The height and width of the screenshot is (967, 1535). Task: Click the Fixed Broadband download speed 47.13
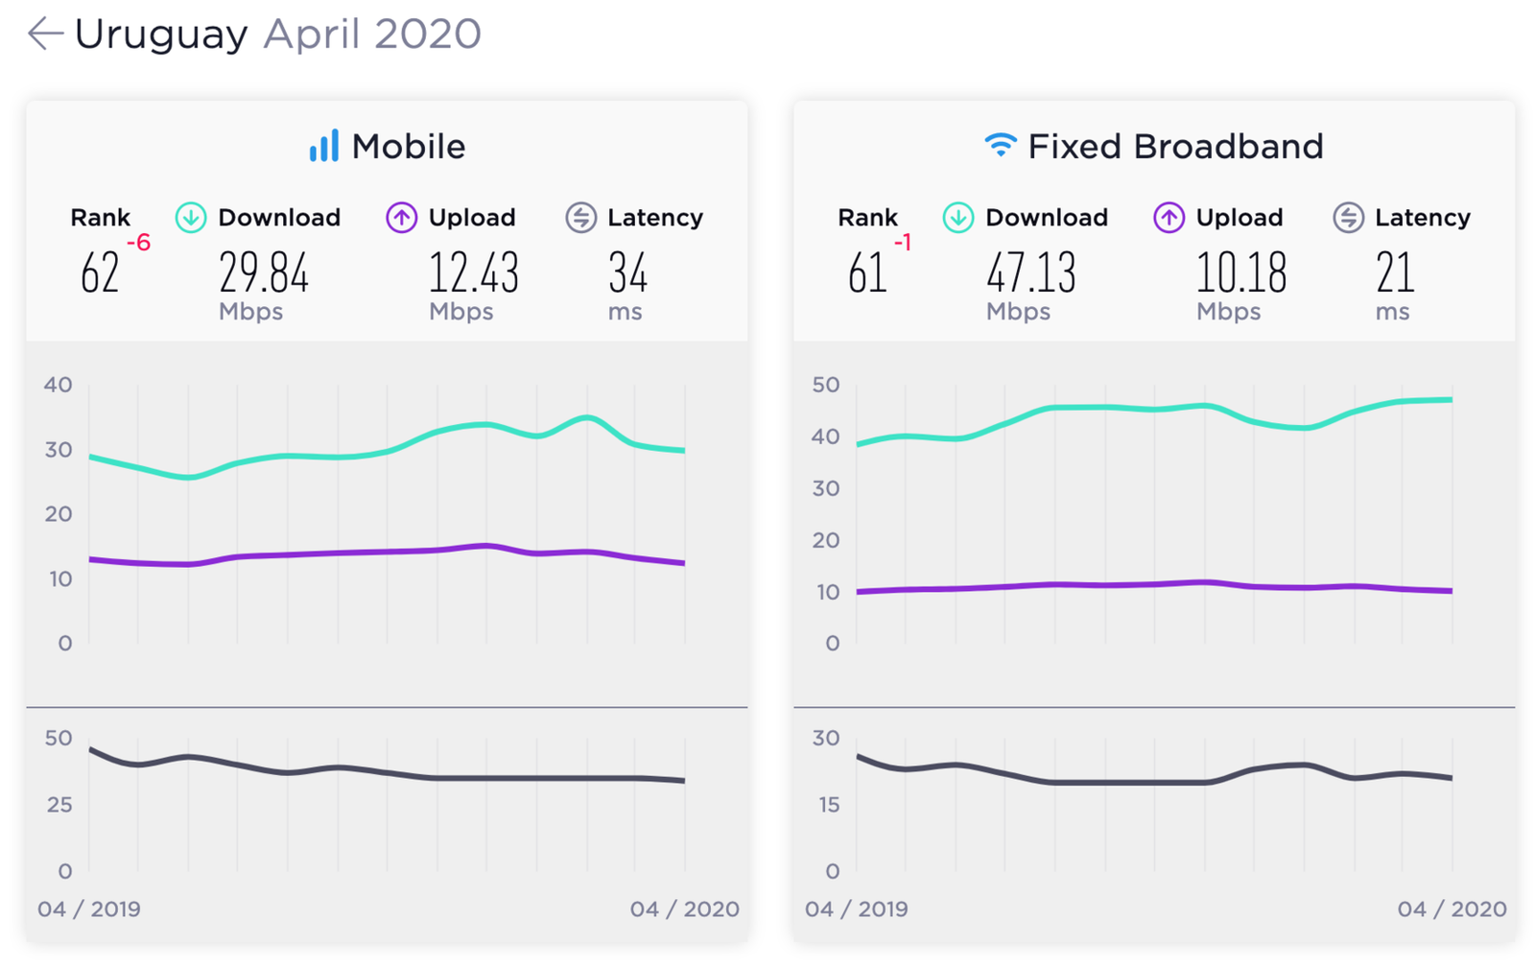tap(1031, 273)
